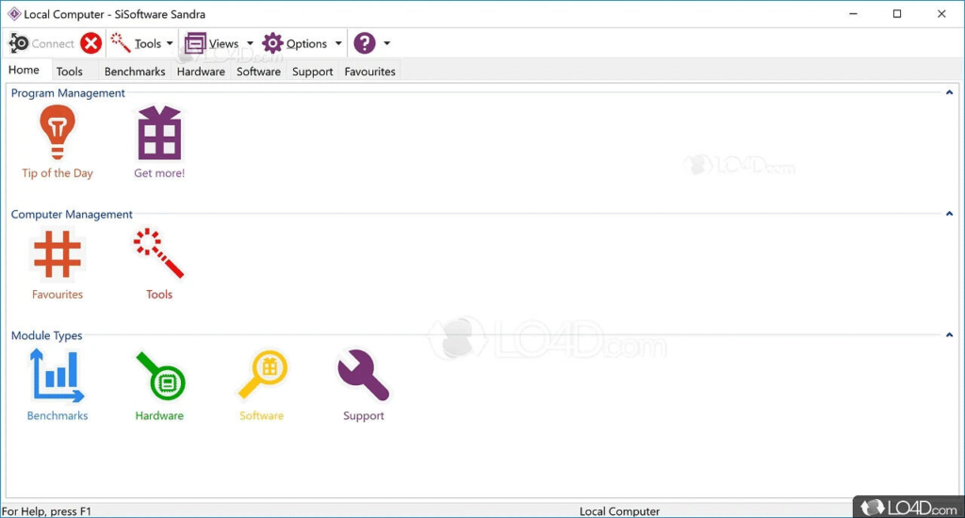Click the Benchmarks label under Module Types
Viewport: 965px width, 518px height.
(57, 415)
